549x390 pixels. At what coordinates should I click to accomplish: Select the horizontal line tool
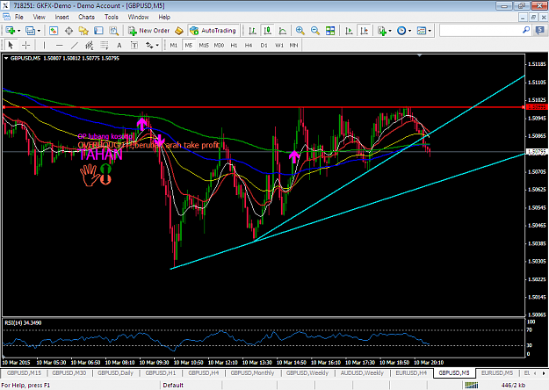(59, 45)
